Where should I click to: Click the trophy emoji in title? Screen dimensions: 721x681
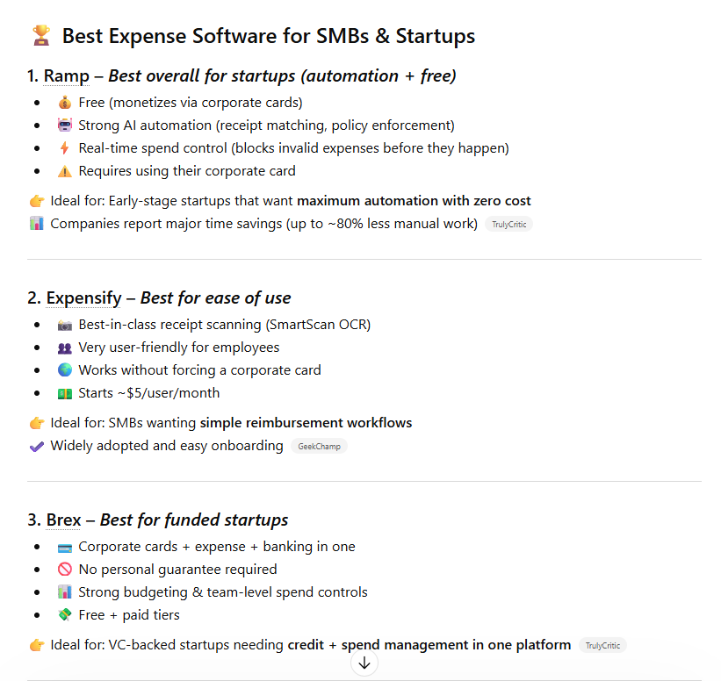point(40,36)
